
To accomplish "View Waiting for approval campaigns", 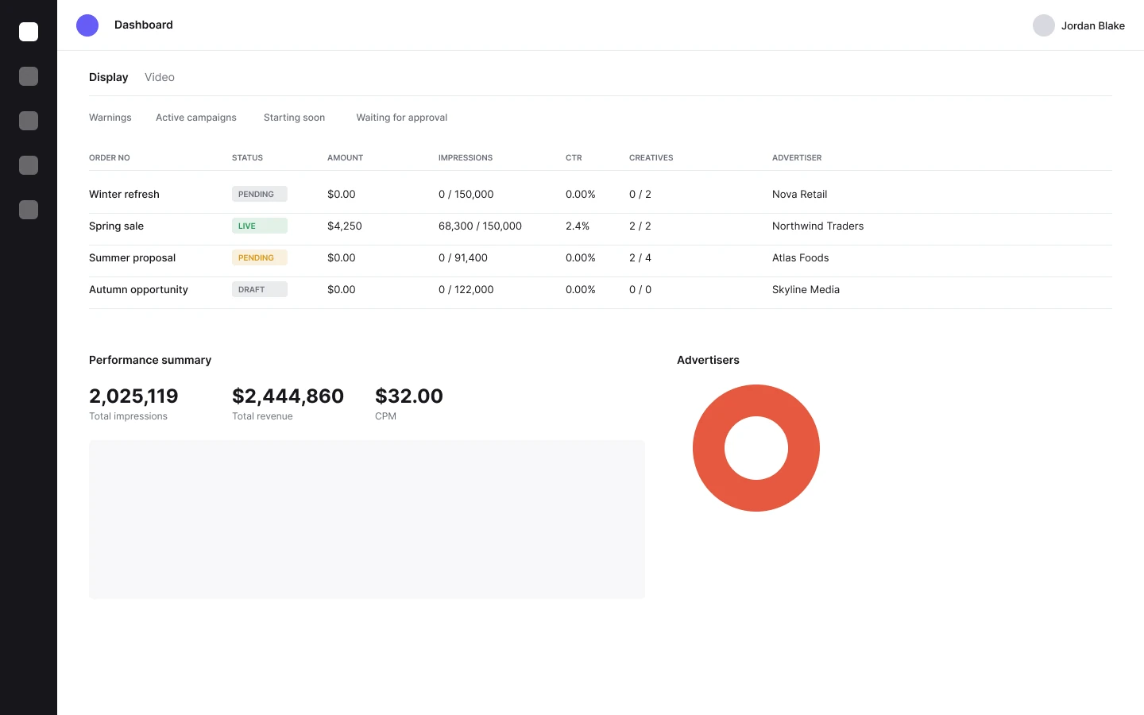I will coord(402,118).
